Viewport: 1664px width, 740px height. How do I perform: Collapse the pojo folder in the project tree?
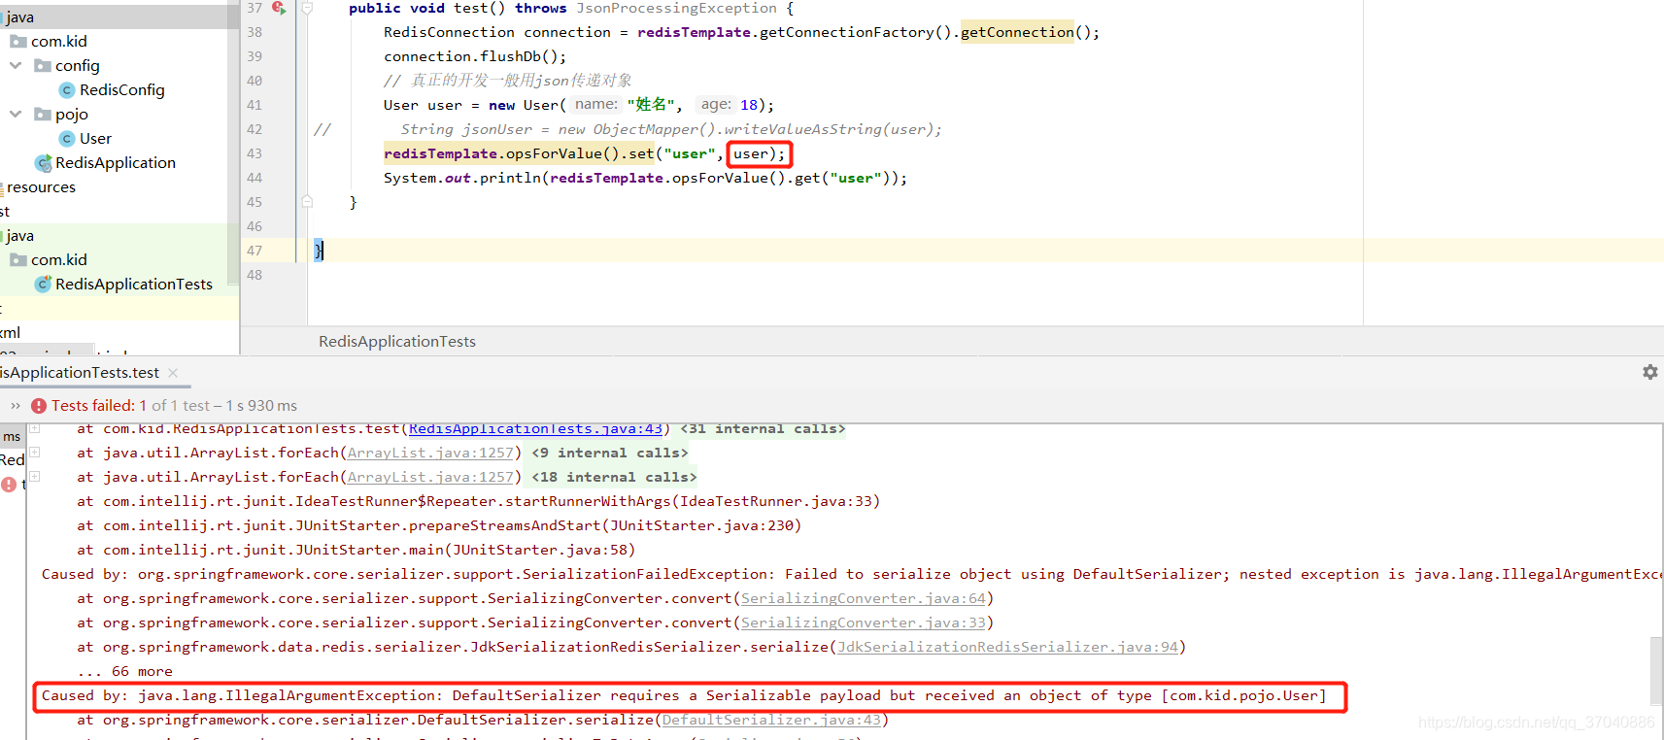(16, 114)
